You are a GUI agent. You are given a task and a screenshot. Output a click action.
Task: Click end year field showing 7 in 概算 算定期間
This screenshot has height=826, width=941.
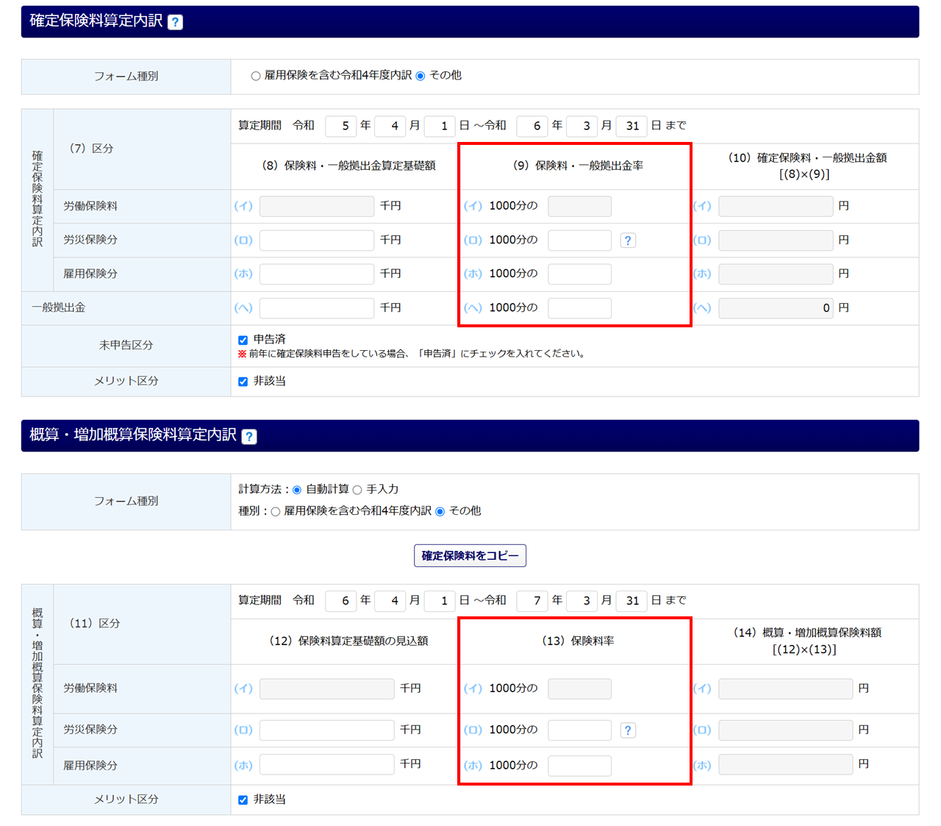(532, 601)
